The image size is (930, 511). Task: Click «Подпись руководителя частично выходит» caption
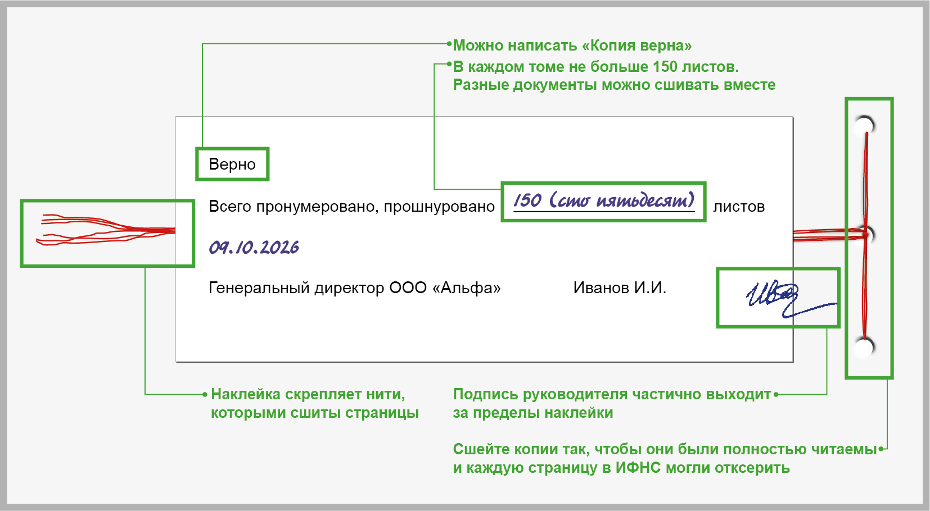coord(612,394)
